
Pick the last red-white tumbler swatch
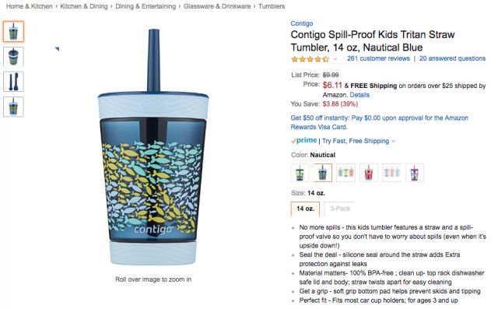[415, 173]
